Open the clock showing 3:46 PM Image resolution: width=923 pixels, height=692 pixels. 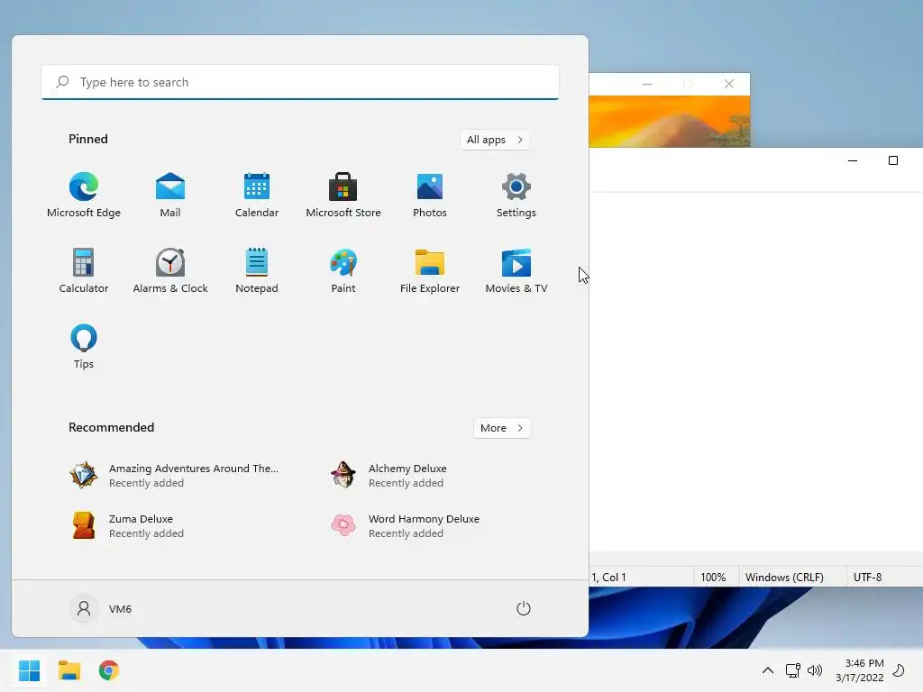pos(860,670)
